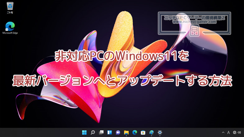
Task: Switch IME input mode indicator A
Action: tap(228, 132)
